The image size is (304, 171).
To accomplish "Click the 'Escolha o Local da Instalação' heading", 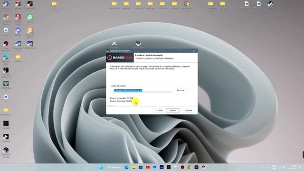I will 149,55.
